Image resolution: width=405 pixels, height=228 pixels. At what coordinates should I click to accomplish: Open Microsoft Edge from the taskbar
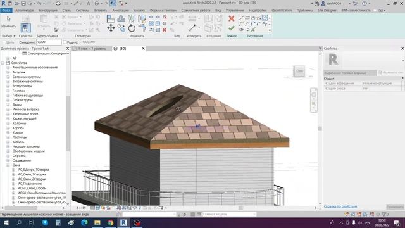point(84,222)
